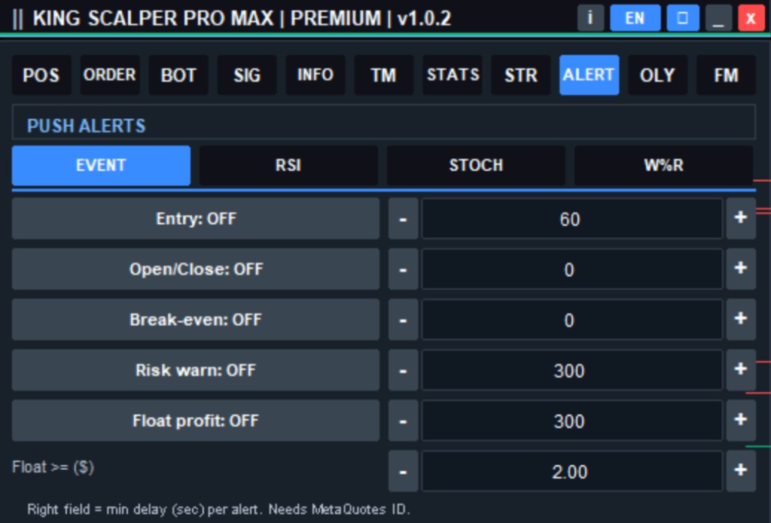Switch language with the EN button

635,18
